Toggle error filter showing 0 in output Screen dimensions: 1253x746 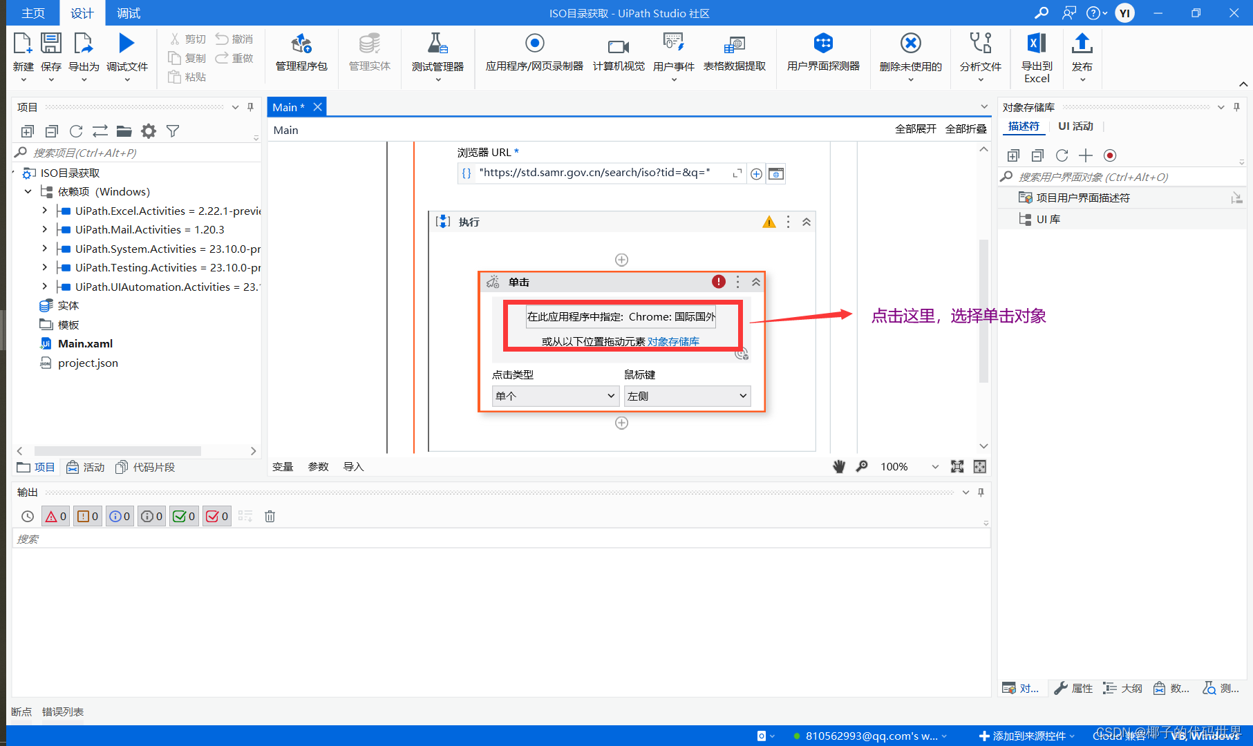pyautogui.click(x=56, y=516)
